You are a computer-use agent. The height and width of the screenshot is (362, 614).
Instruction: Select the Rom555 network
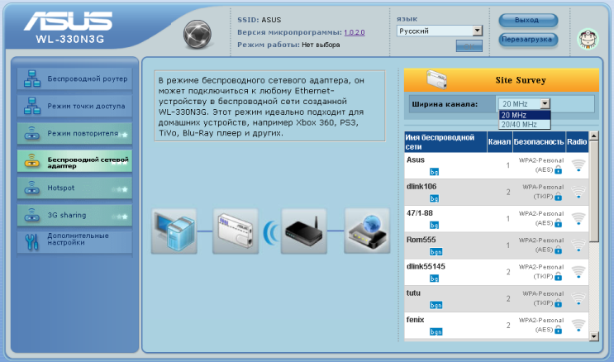[x=496, y=245]
